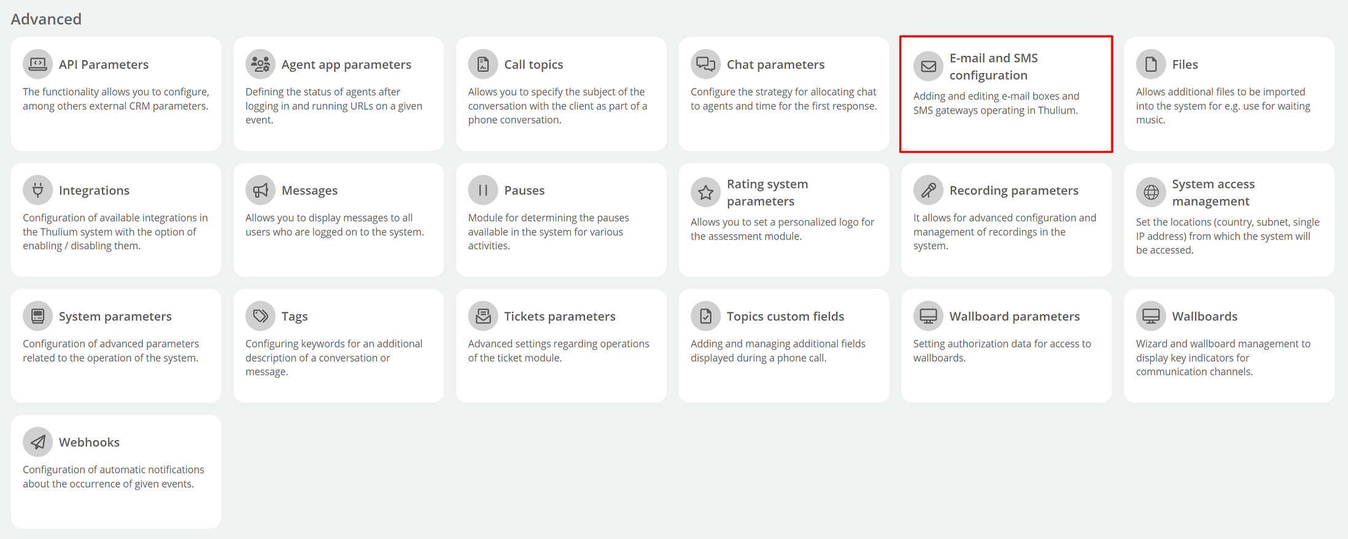Select the Pauses heading
Screen dimensions: 1348x539
coord(524,190)
